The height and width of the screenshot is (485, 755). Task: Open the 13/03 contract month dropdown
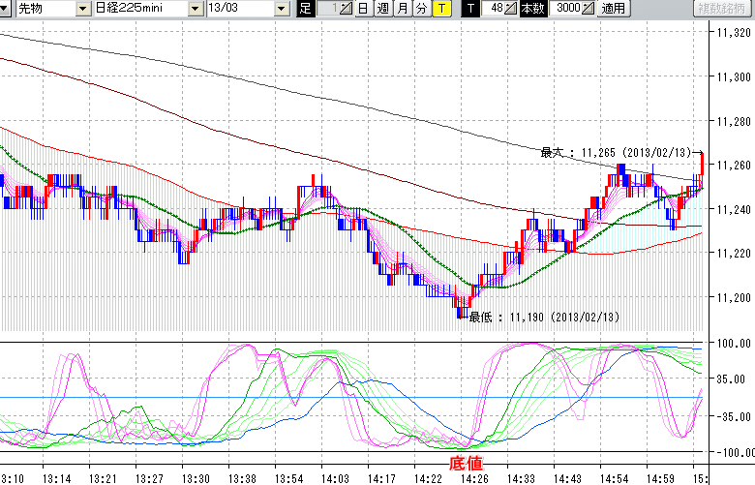(x=282, y=9)
